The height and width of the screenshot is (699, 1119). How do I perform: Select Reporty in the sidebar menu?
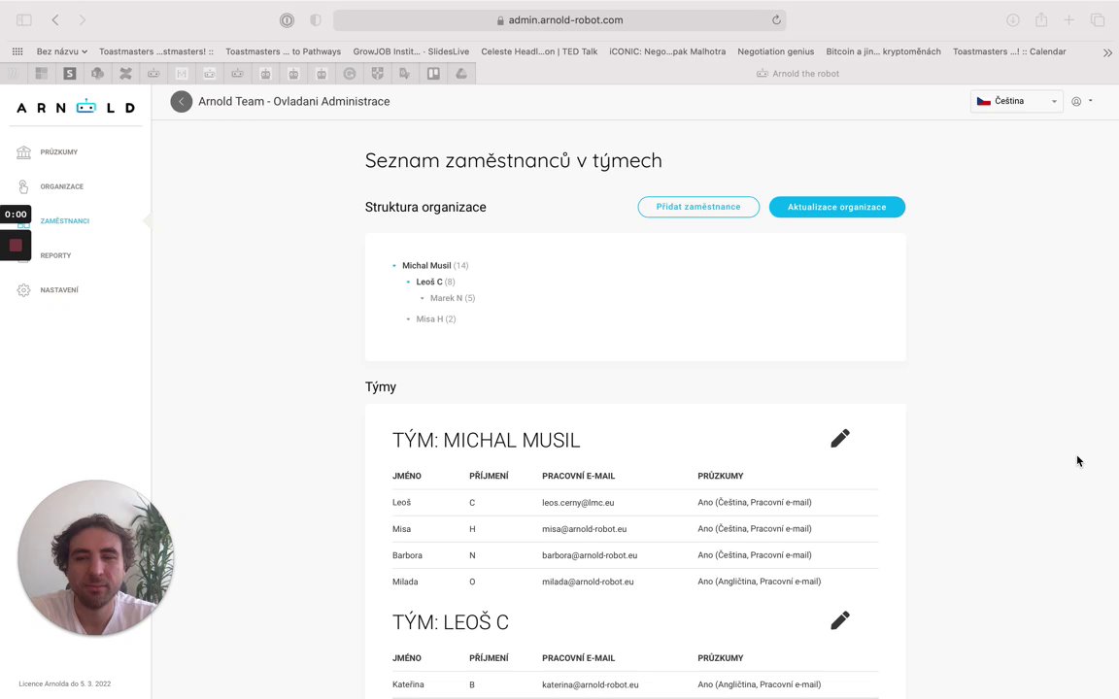tap(55, 255)
